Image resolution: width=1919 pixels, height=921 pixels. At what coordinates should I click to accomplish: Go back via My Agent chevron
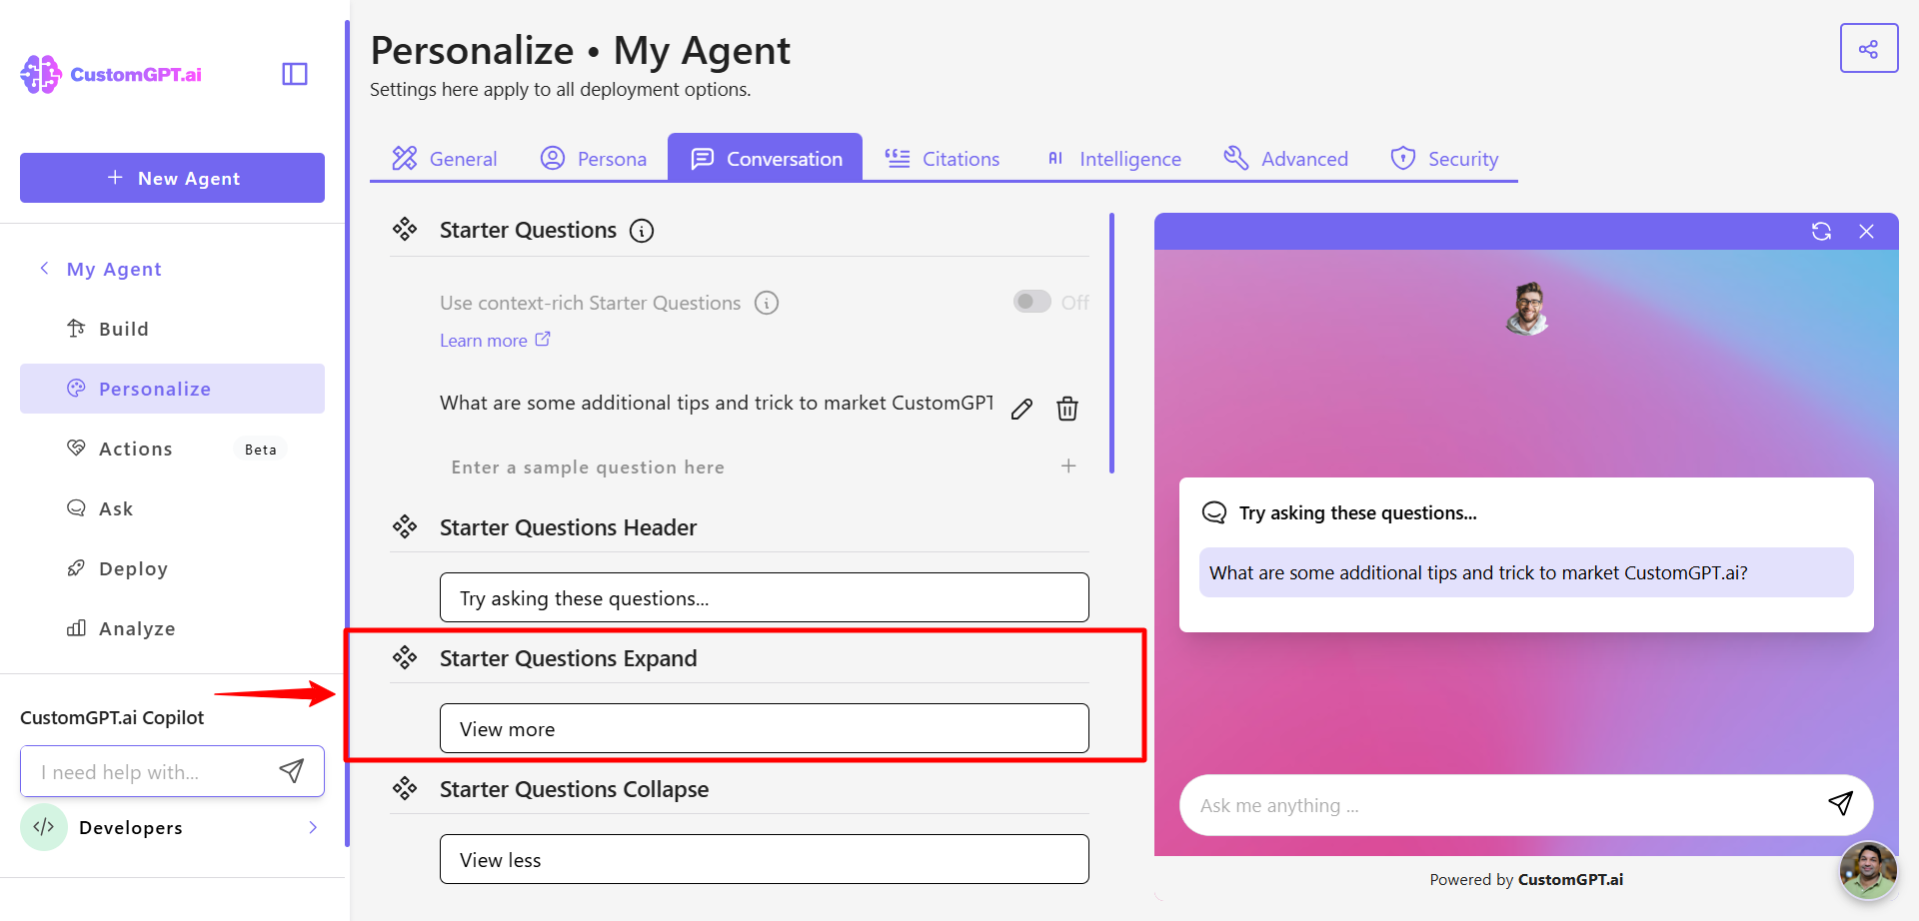(44, 268)
